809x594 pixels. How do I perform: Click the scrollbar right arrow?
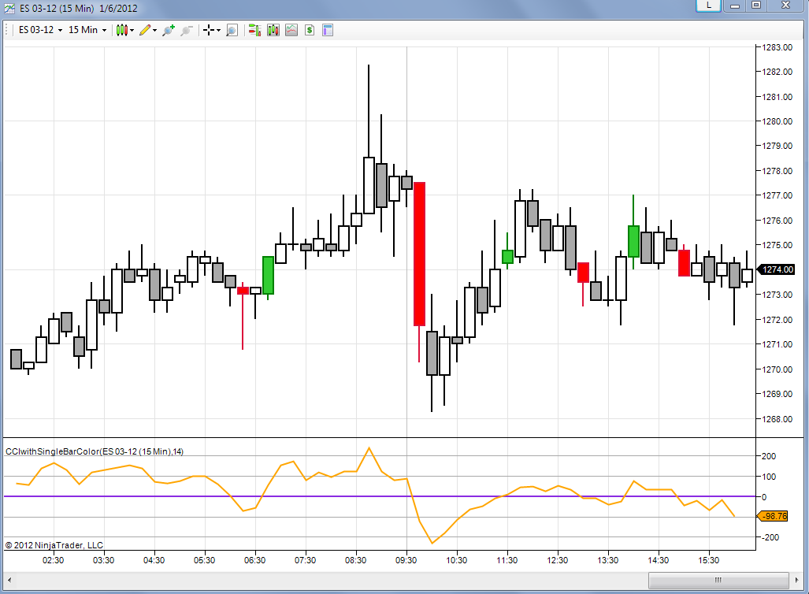pos(798,580)
